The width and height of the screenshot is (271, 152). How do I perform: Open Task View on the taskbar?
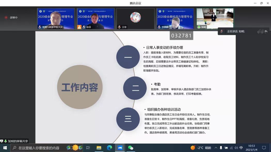88,148
